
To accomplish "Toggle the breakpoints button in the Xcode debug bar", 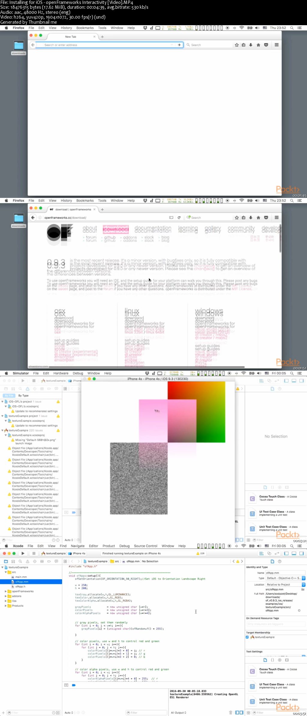I will coord(74,685).
